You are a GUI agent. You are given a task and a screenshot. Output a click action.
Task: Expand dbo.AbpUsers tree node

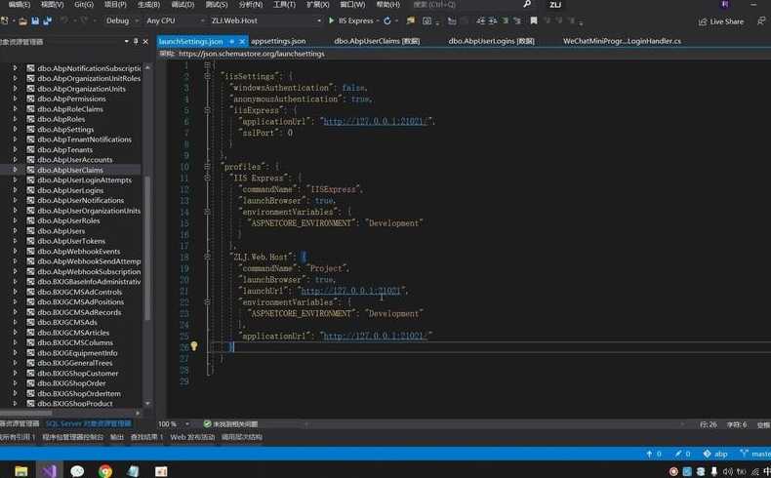click(x=16, y=231)
